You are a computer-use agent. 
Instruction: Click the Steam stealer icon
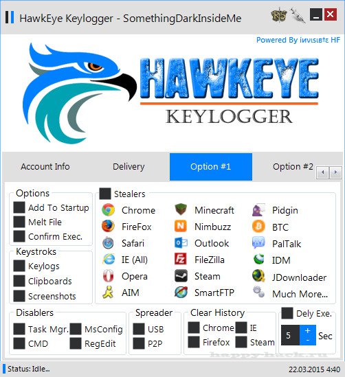click(x=181, y=276)
